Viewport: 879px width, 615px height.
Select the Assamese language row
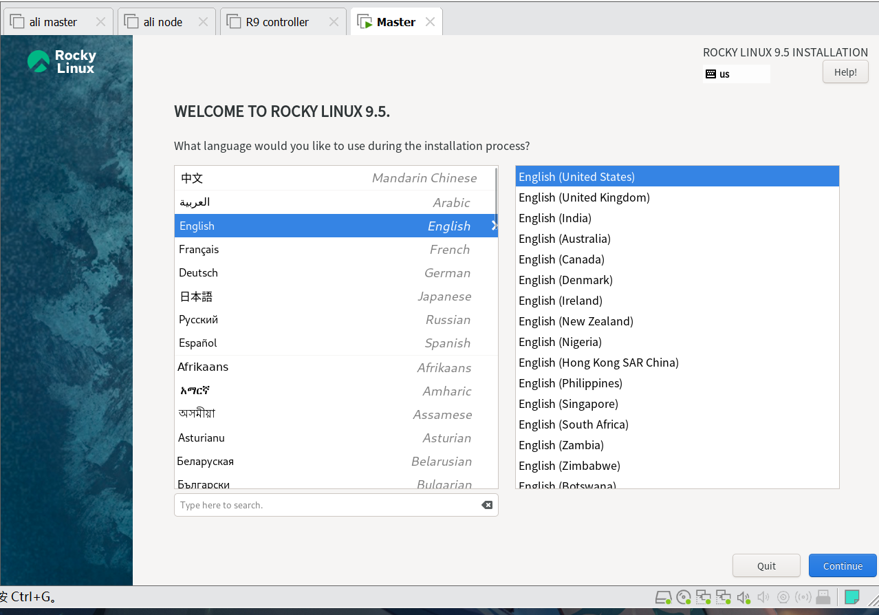coord(336,414)
